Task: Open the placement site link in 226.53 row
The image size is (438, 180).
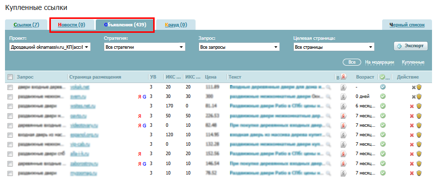Action: coord(78,116)
